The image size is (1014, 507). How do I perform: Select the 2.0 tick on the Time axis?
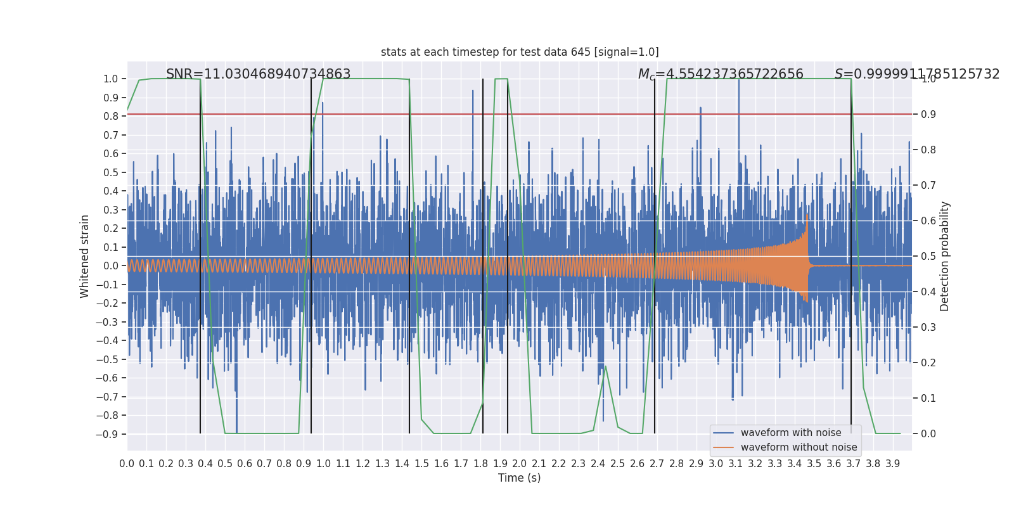520,463
